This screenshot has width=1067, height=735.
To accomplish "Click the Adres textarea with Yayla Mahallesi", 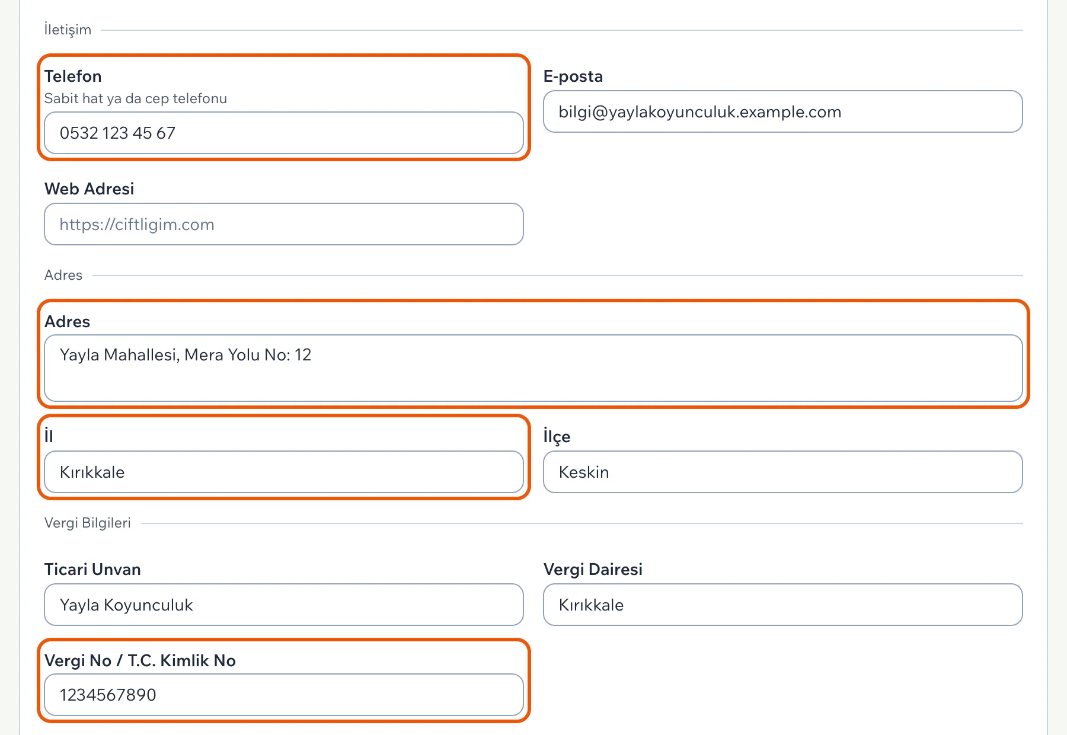I will [x=533, y=368].
